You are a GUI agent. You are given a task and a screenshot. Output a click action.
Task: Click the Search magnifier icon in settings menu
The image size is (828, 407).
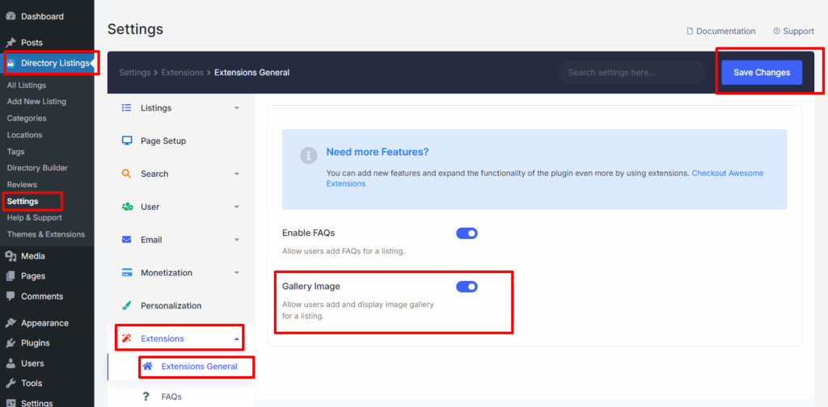127,174
